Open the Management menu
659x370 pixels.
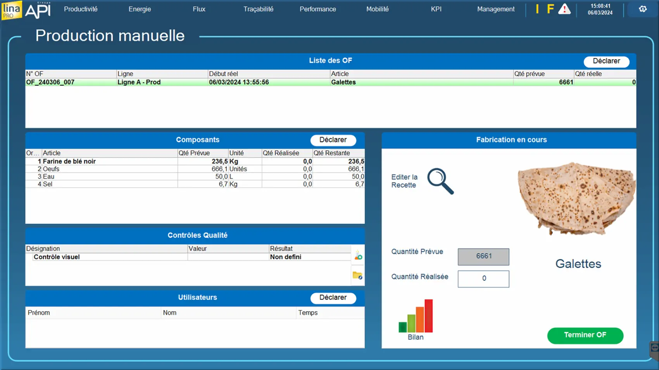pyautogui.click(x=495, y=9)
